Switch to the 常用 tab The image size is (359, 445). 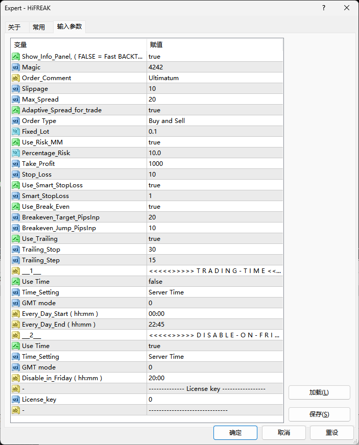pos(39,28)
